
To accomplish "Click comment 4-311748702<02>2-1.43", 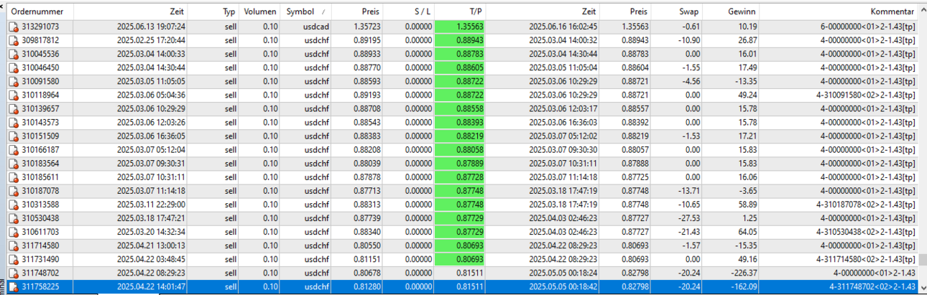I will click(872, 287).
